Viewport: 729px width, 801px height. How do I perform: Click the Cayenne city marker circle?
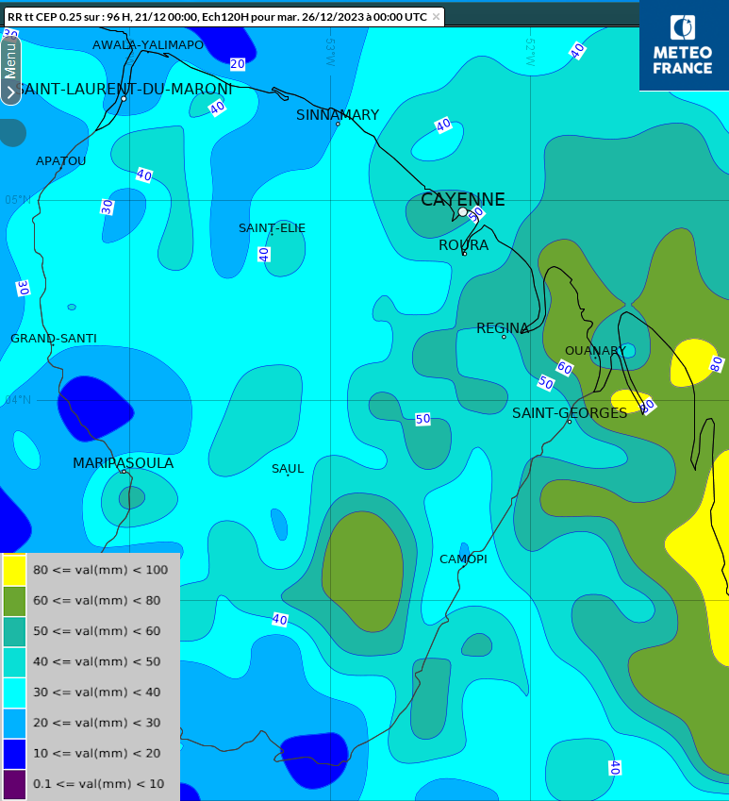click(463, 212)
